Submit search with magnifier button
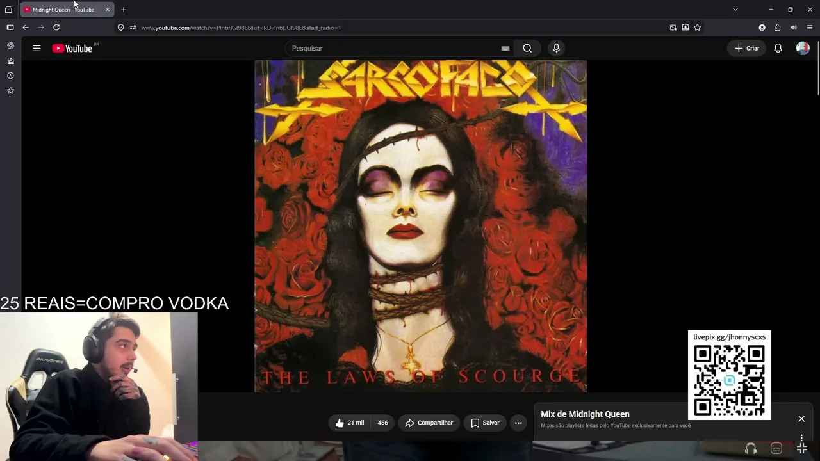Image resolution: width=820 pixels, height=461 pixels. (527, 48)
